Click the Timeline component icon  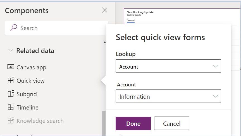point(11,107)
